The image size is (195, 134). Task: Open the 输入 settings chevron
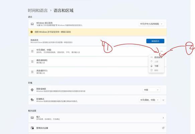click(163, 118)
